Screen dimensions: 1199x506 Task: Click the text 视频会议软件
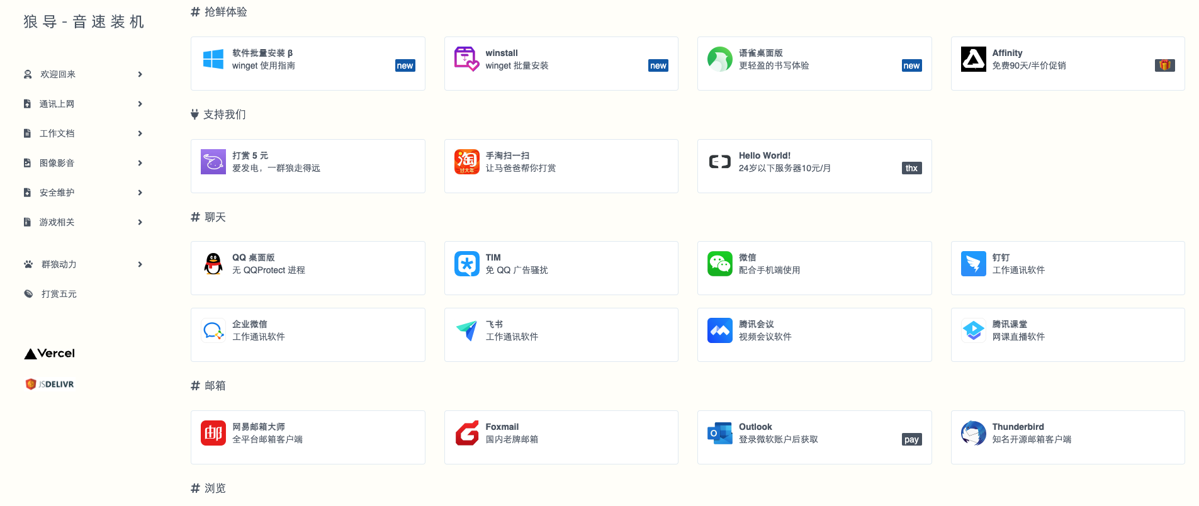pyautogui.click(x=765, y=337)
